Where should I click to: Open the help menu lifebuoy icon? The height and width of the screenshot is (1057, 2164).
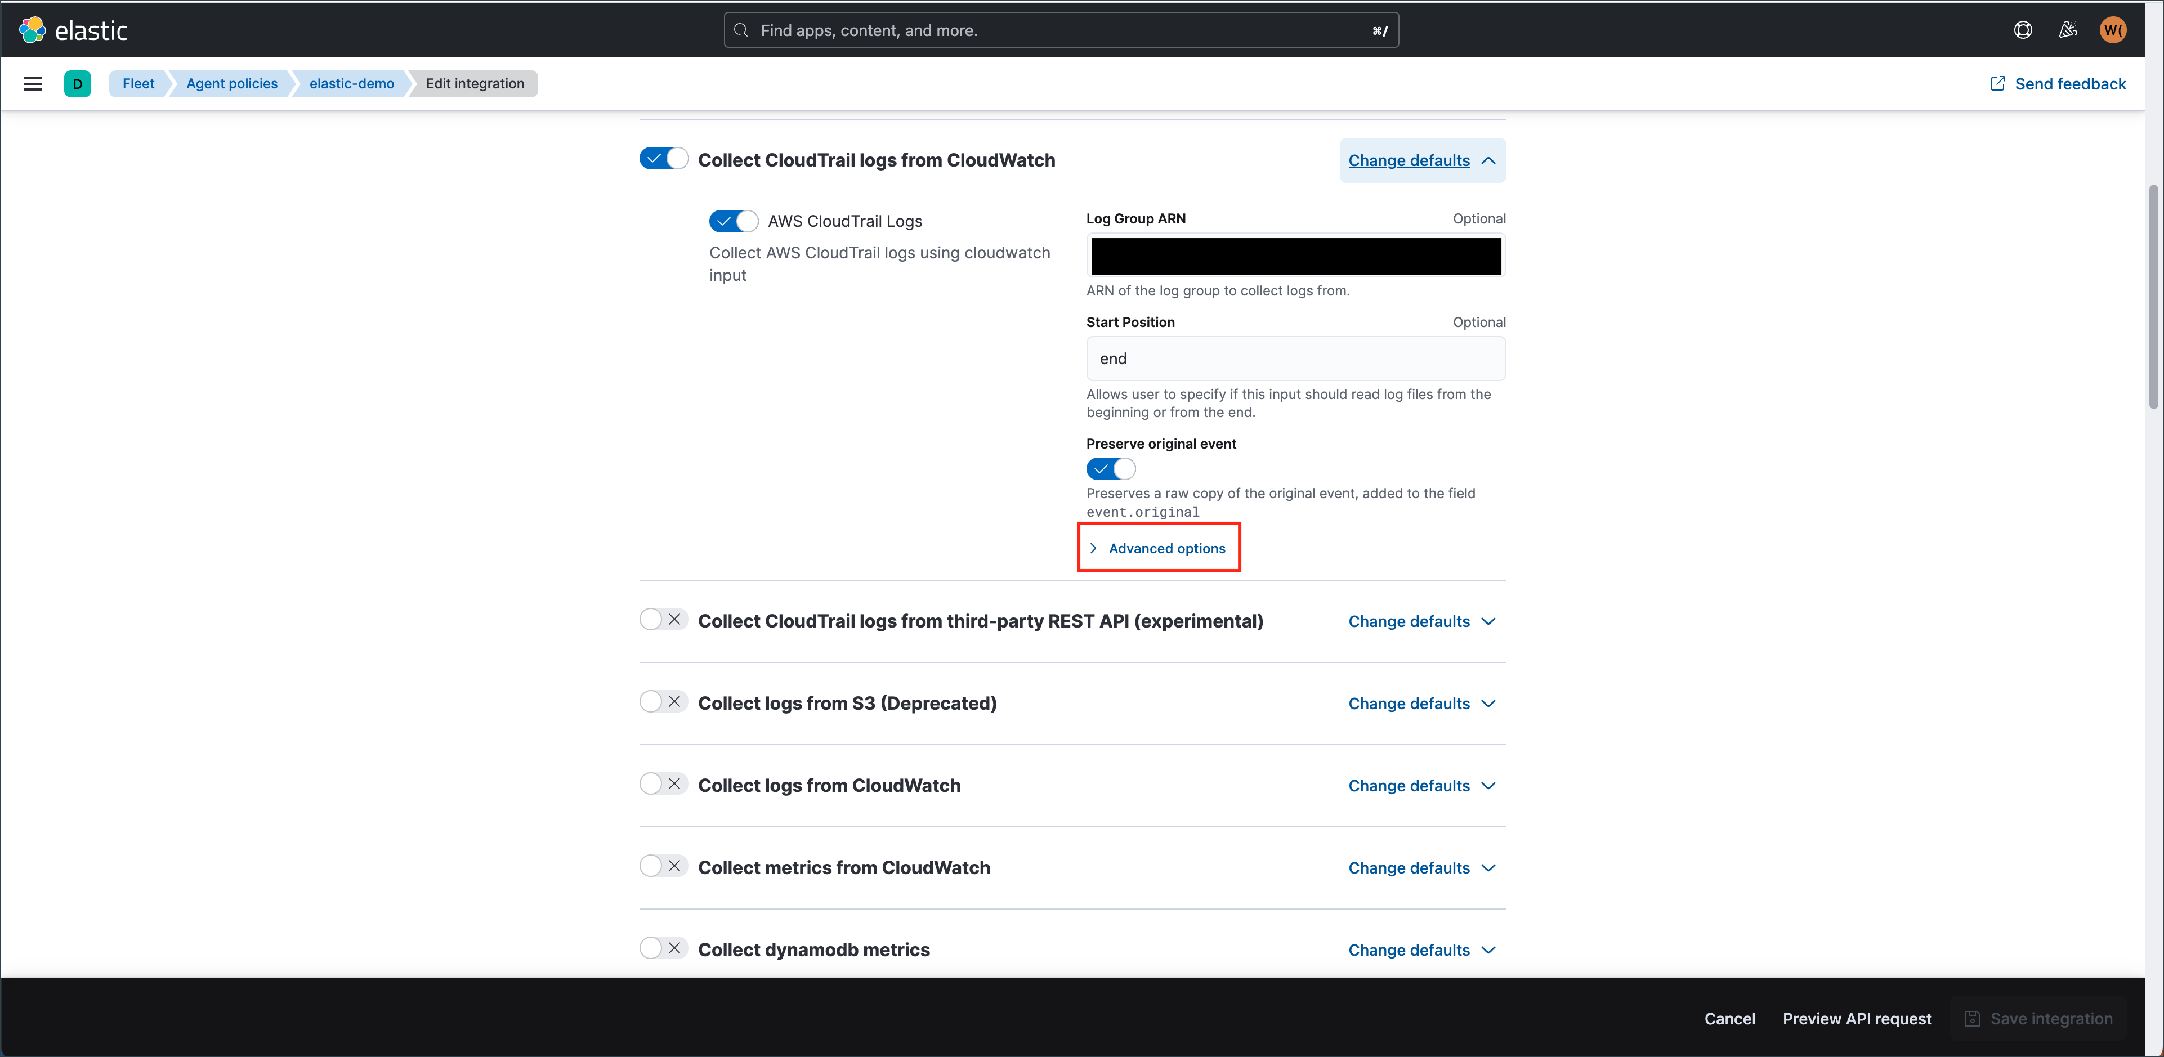(x=2023, y=30)
